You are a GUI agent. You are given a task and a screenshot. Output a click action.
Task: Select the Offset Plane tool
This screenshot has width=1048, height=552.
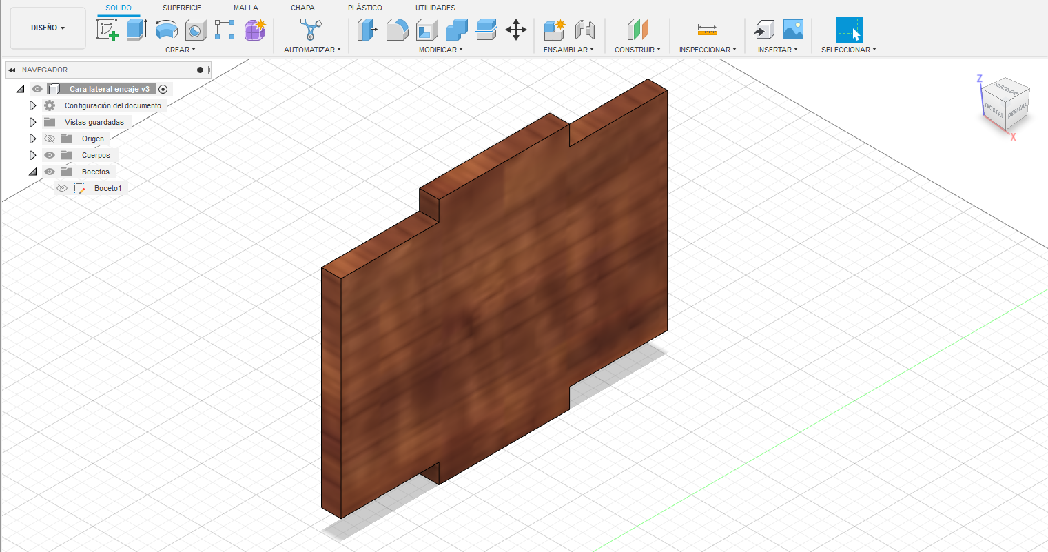coord(638,30)
